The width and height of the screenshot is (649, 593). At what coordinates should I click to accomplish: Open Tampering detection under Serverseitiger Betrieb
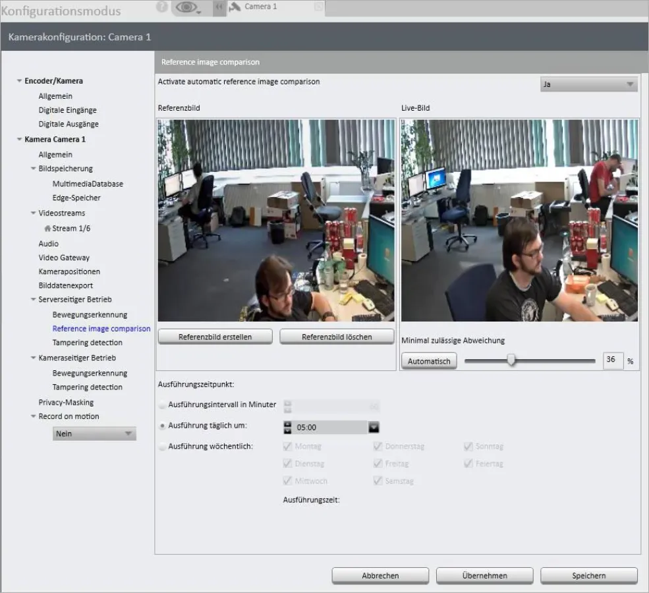click(x=87, y=343)
